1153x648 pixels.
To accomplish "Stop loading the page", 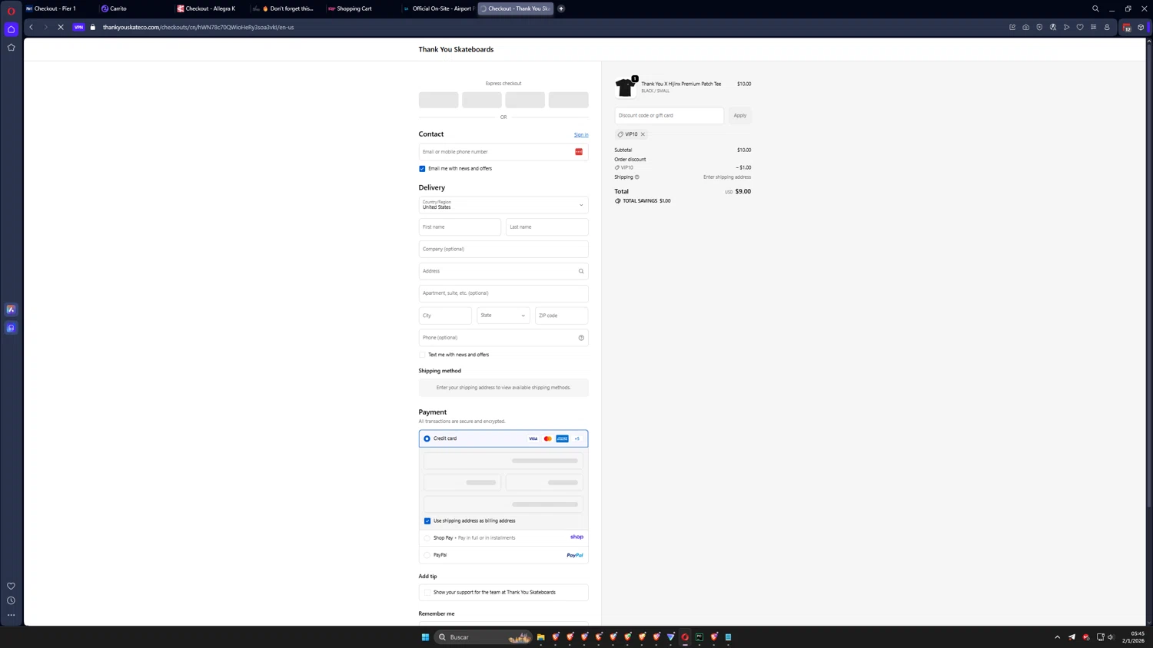I will 60,27.
